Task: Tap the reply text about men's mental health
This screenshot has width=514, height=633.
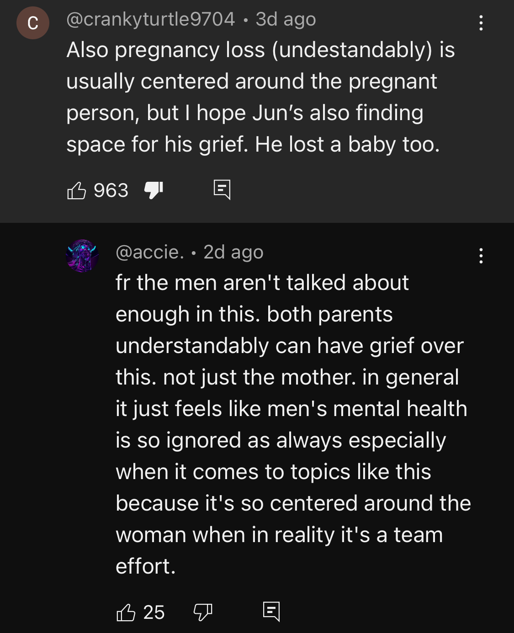Action: pos(293,424)
